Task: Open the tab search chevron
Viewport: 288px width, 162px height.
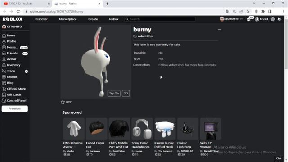Action: (254, 3)
